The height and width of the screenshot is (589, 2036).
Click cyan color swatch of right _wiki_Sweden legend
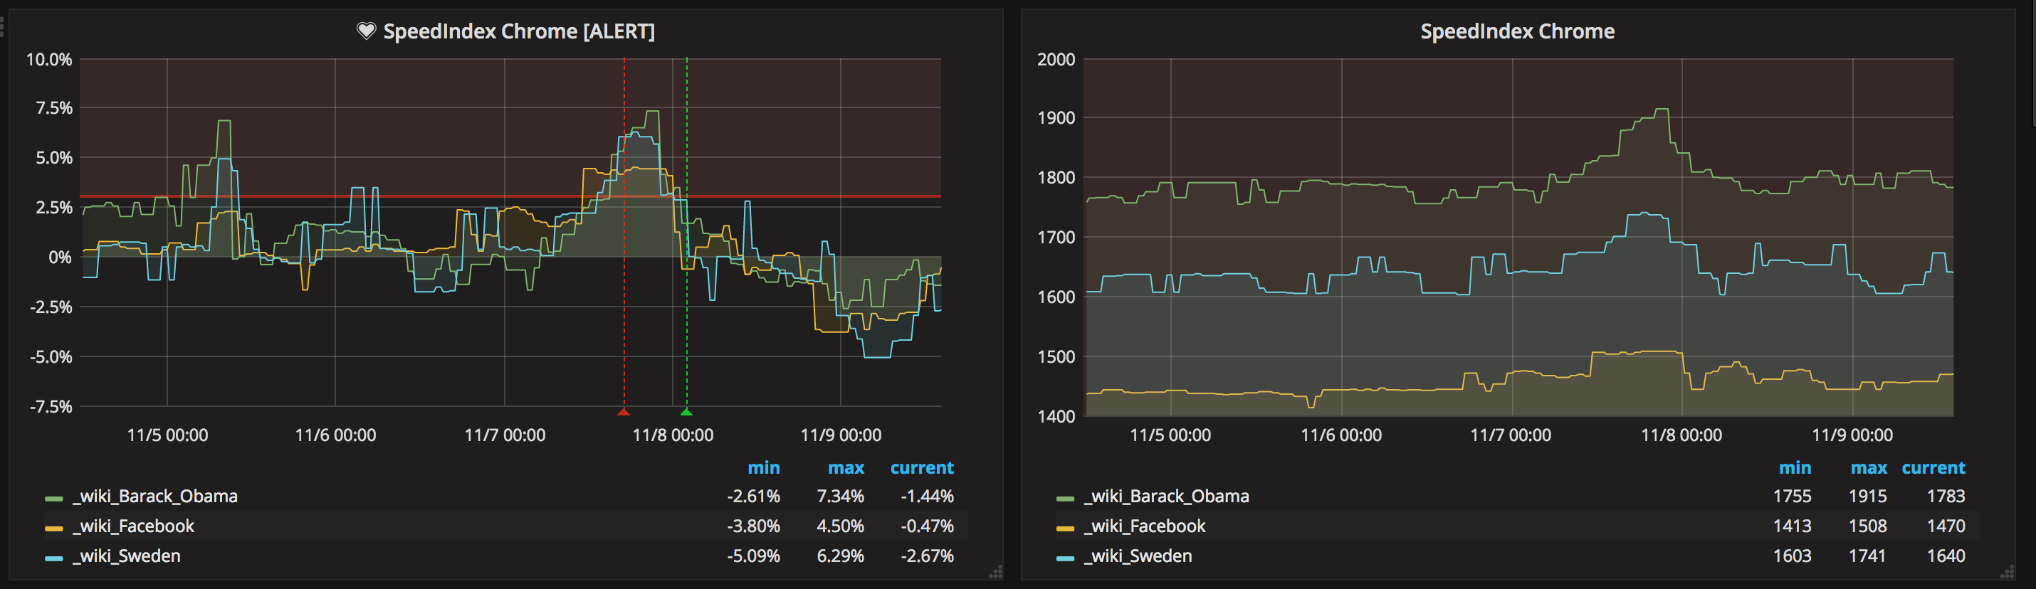click(x=1065, y=559)
